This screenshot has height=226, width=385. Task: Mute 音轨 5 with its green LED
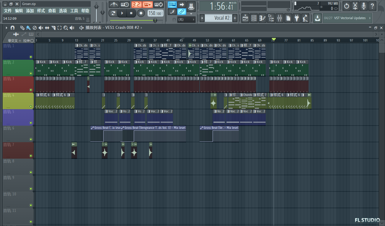click(31, 123)
